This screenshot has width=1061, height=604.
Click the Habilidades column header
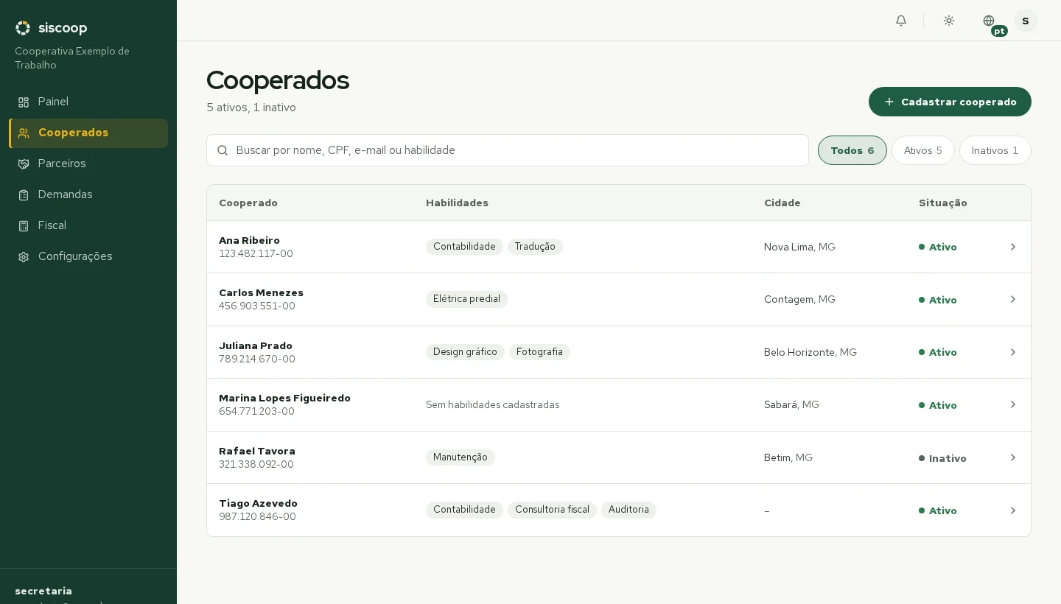tap(457, 203)
